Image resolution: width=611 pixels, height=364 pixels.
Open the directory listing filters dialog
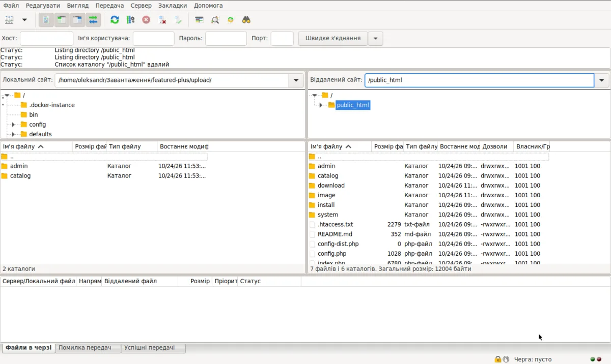tap(199, 20)
